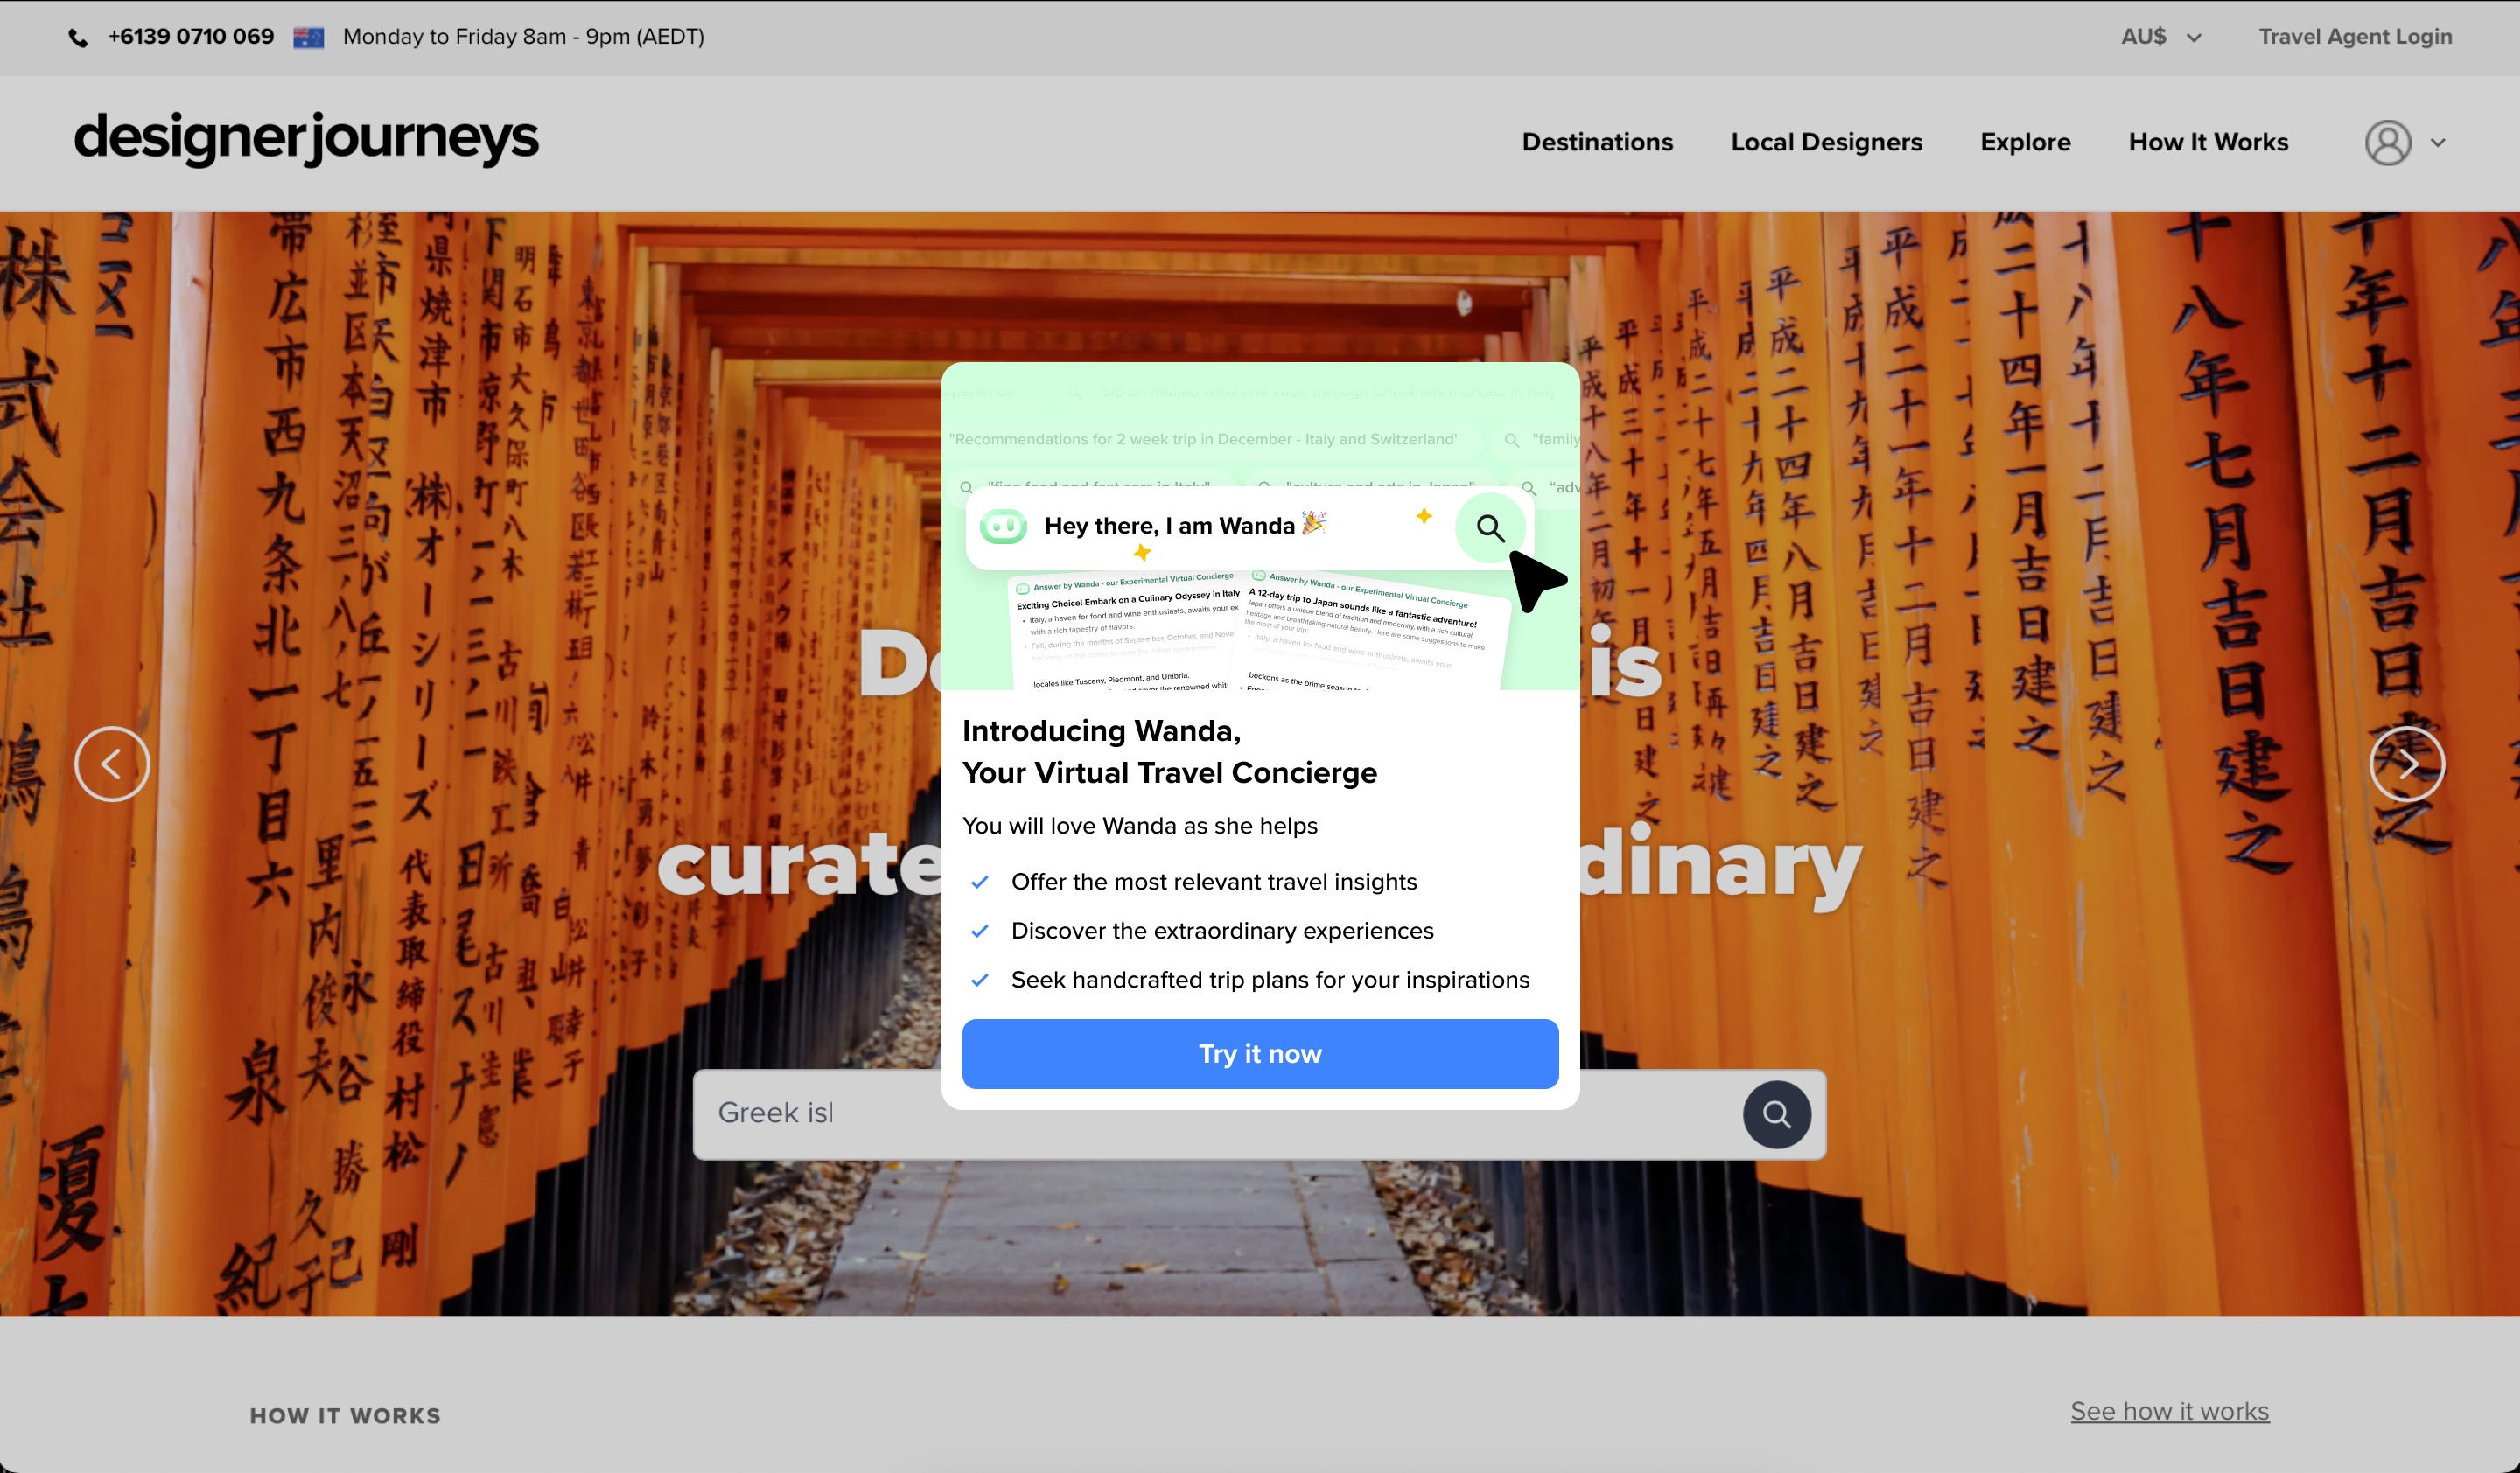Image resolution: width=2520 pixels, height=1473 pixels.
Task: Click the dark search button in hero
Action: (1776, 1113)
